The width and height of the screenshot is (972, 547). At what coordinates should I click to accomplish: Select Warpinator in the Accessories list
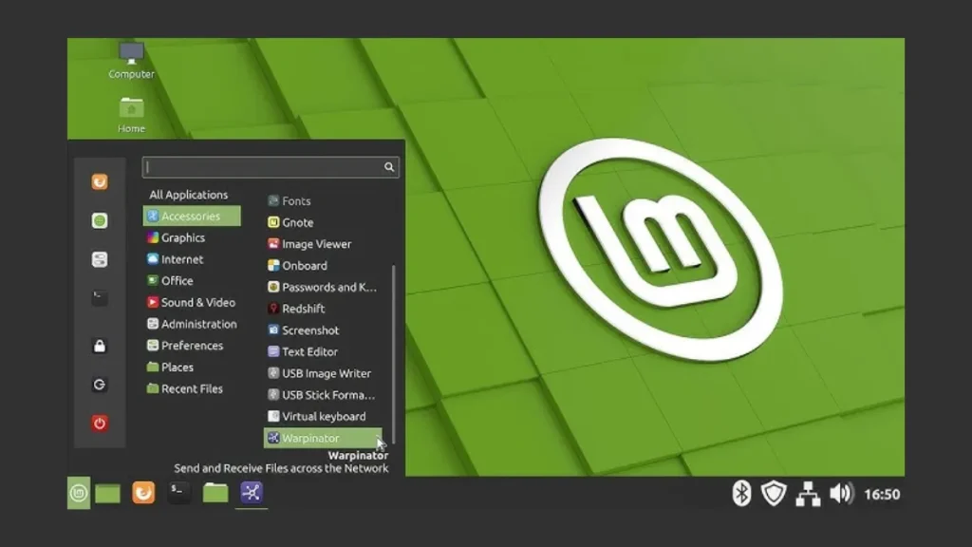[313, 438]
